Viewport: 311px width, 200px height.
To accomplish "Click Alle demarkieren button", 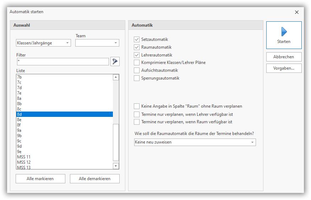I will click(x=94, y=179).
